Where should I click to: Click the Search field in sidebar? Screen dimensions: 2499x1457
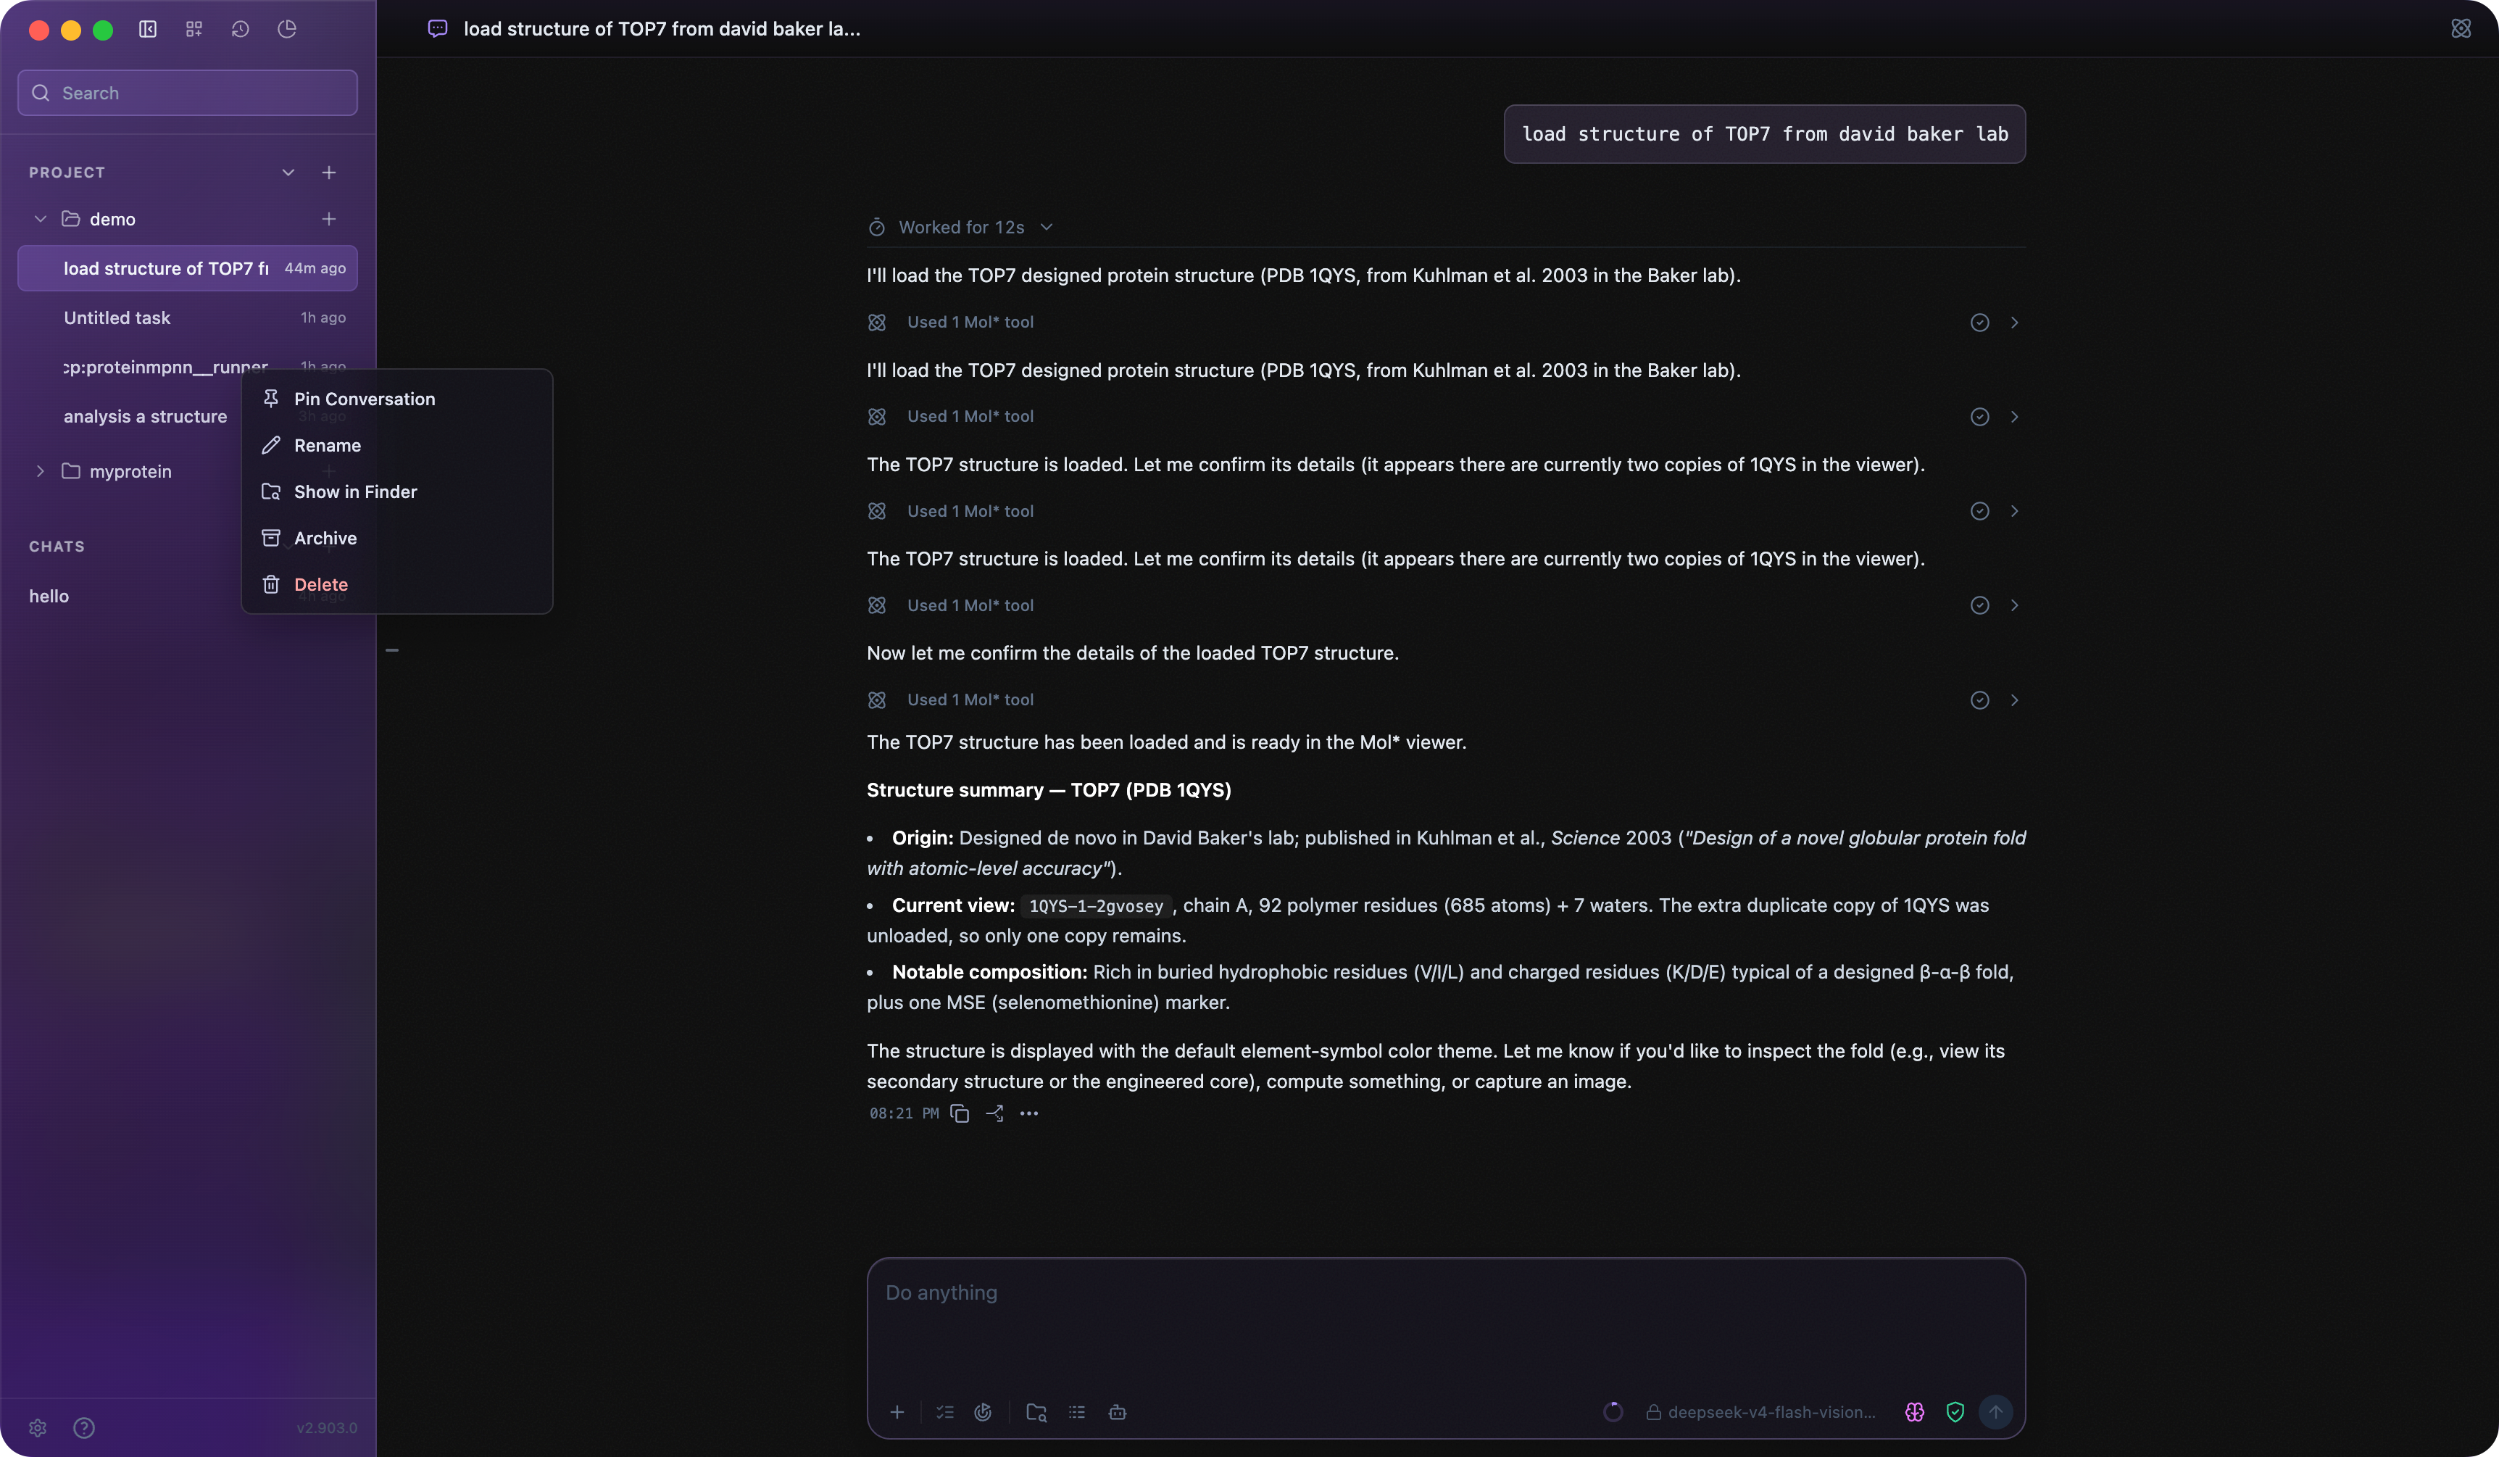(188, 92)
